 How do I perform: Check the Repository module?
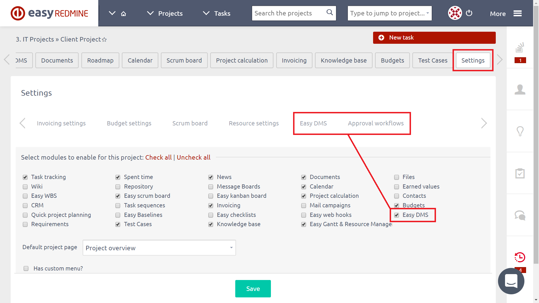tap(118, 187)
